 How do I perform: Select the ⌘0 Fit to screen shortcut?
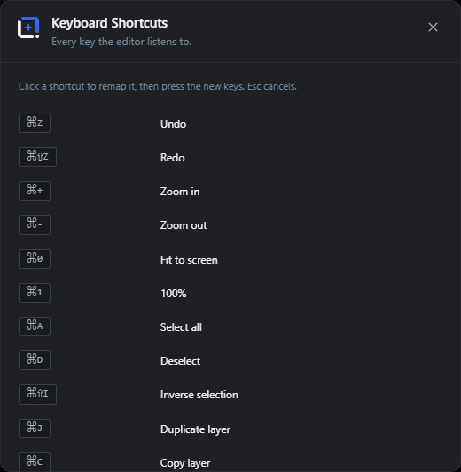pyautogui.click(x=35, y=259)
